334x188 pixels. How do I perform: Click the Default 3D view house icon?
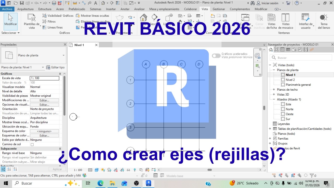(103, 3)
